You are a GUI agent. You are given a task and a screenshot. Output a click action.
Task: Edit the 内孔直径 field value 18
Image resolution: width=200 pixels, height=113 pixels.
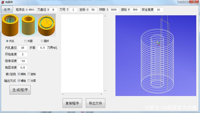(x=22, y=48)
